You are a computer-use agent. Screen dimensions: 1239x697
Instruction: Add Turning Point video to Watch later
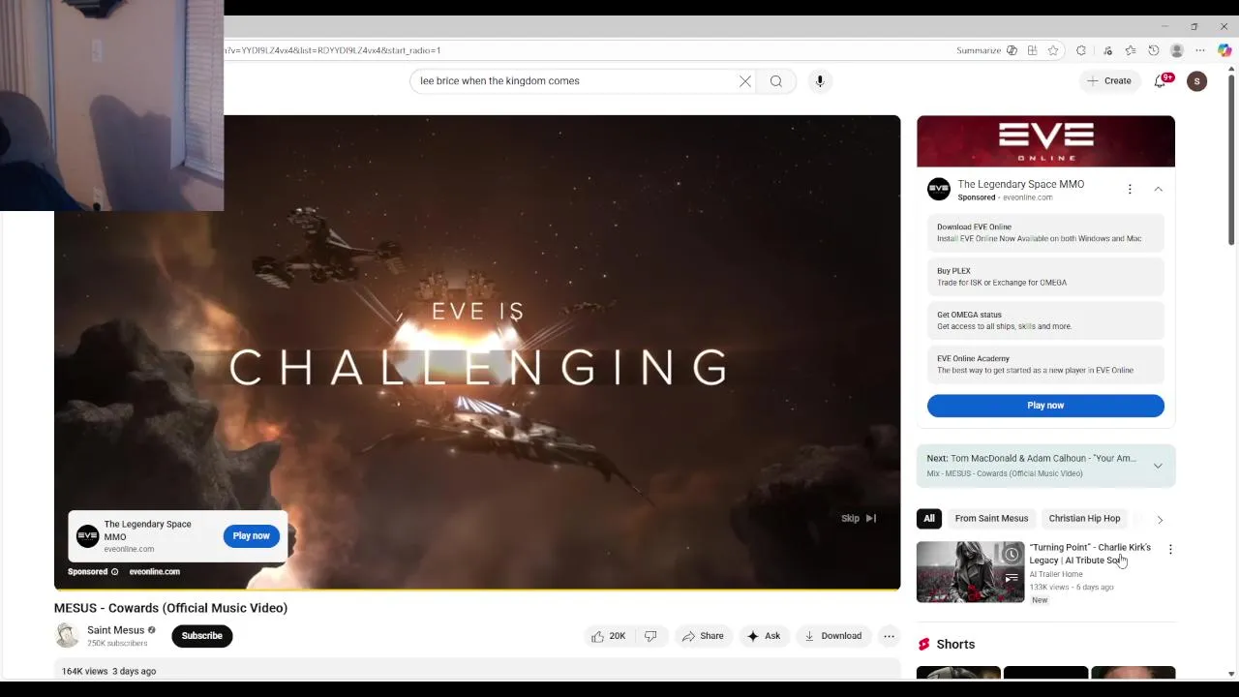click(x=1012, y=555)
